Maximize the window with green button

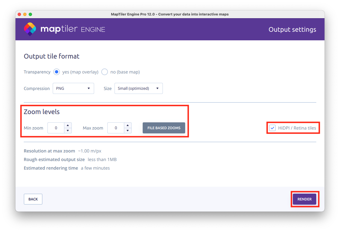click(x=30, y=14)
